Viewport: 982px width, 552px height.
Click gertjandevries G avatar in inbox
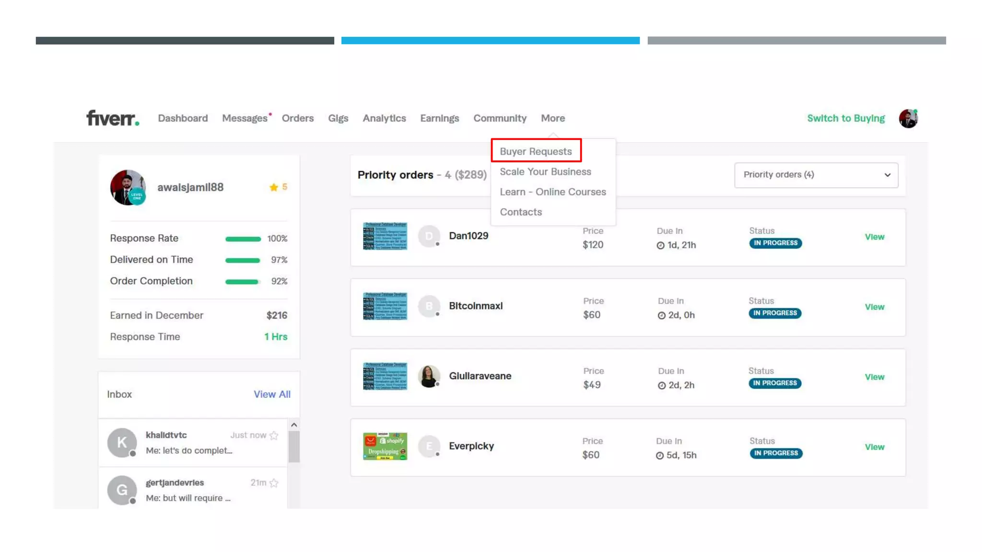coord(122,490)
